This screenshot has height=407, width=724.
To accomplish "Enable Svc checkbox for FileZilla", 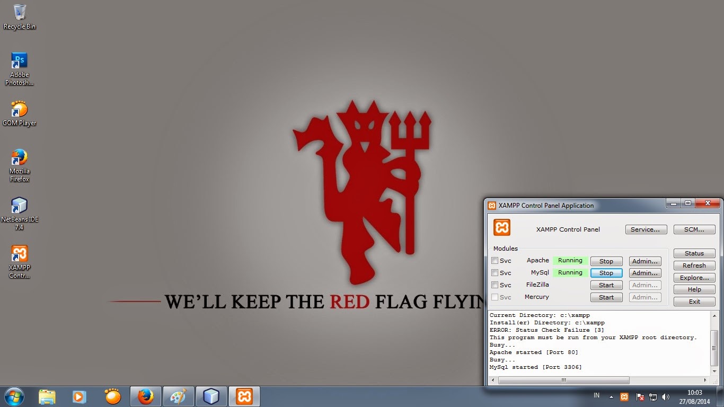I will pyautogui.click(x=495, y=285).
